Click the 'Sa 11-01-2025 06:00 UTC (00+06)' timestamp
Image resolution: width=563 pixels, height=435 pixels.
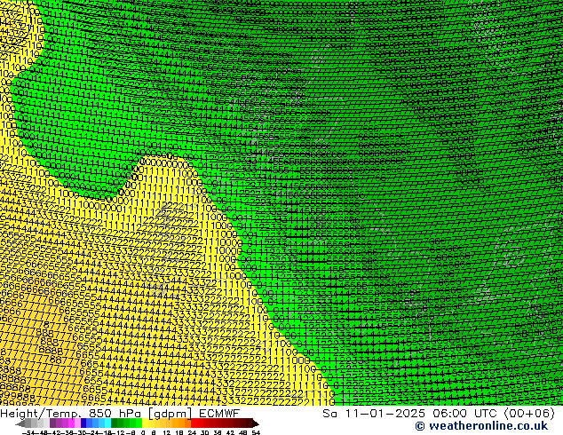[439, 413]
